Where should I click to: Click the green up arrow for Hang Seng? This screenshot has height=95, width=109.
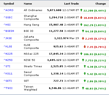click(81, 25)
